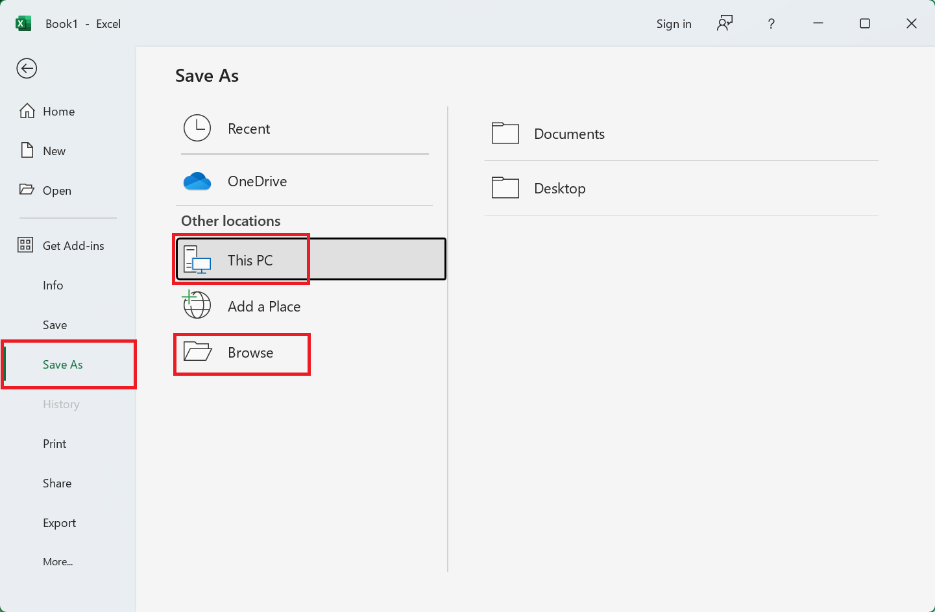The image size is (935, 612).
Task: Click the Open label in sidebar
Action: pyautogui.click(x=57, y=191)
